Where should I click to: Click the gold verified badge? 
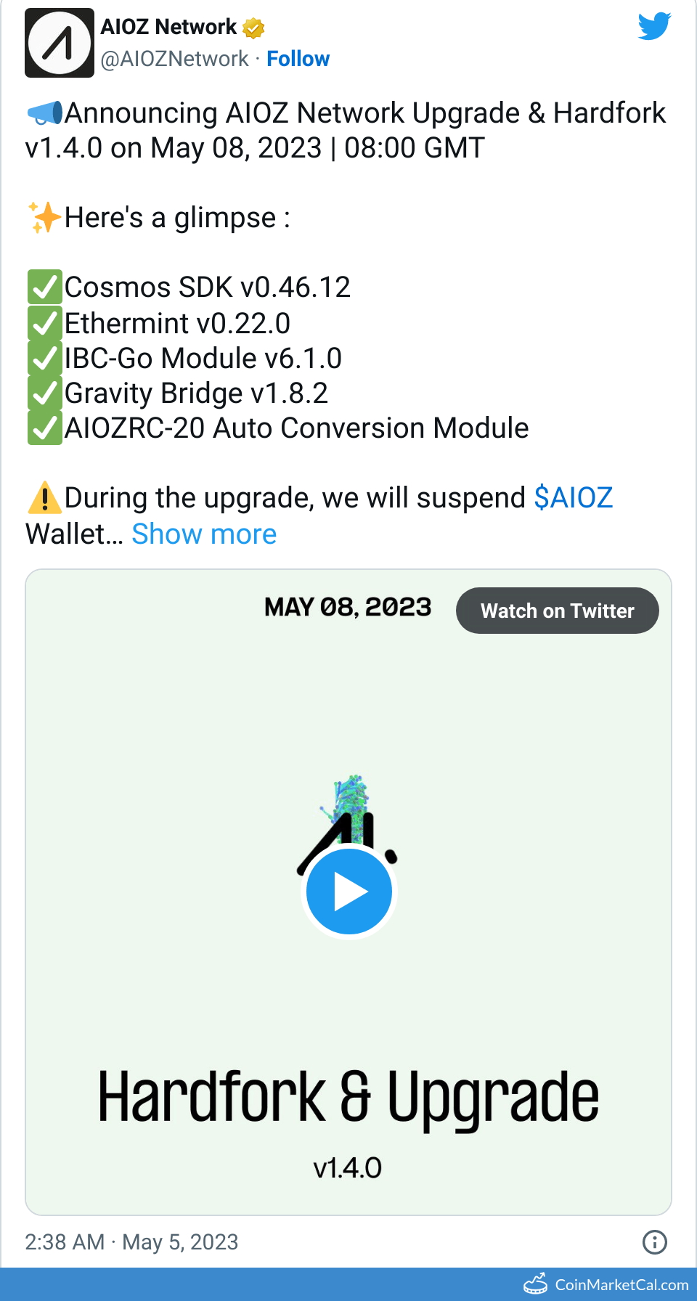click(253, 28)
